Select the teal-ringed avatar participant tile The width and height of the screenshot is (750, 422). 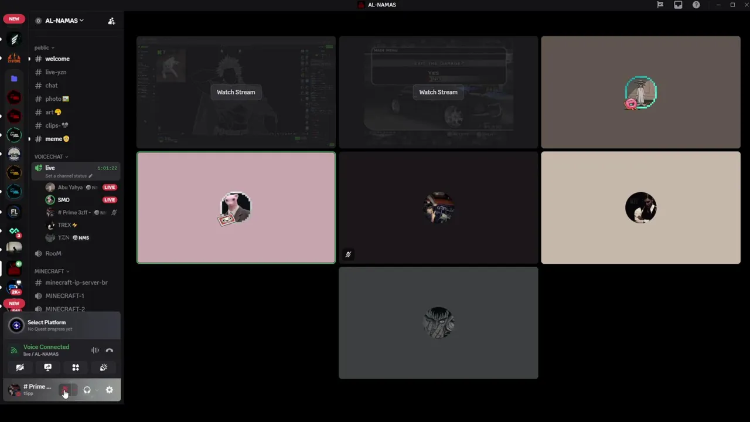click(641, 93)
